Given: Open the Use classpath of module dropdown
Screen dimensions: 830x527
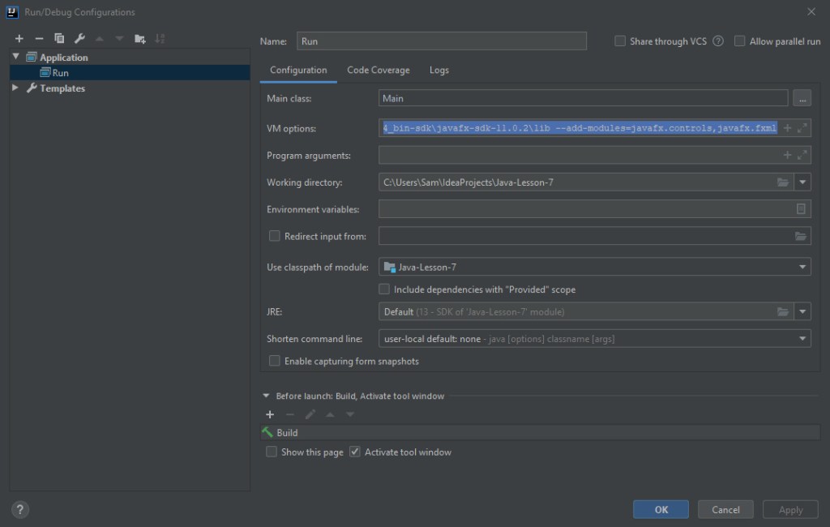Looking at the screenshot, I should coord(802,267).
